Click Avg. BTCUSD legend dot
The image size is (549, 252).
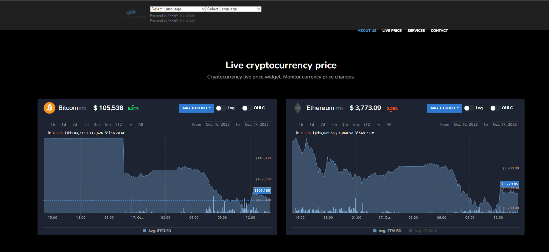144,231
